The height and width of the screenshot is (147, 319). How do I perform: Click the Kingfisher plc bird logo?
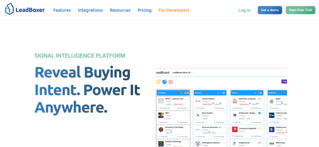(x=235, y=144)
